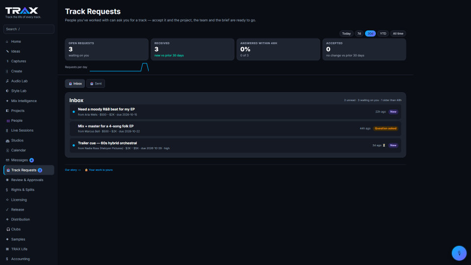Select the 7d time range
This screenshot has height=265, width=471.
coord(359,34)
